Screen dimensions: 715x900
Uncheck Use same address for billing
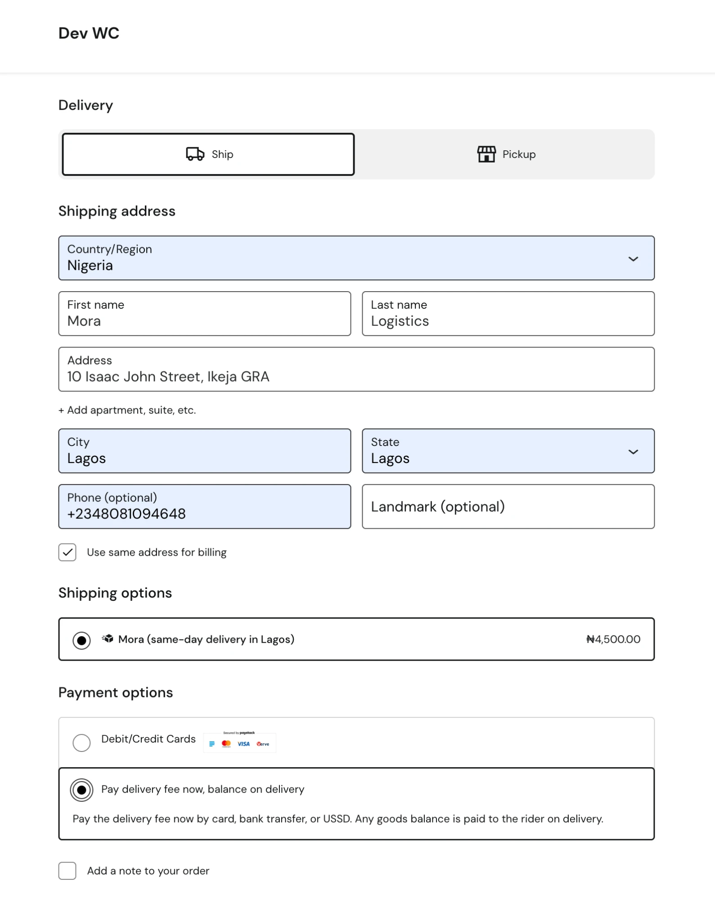[67, 552]
